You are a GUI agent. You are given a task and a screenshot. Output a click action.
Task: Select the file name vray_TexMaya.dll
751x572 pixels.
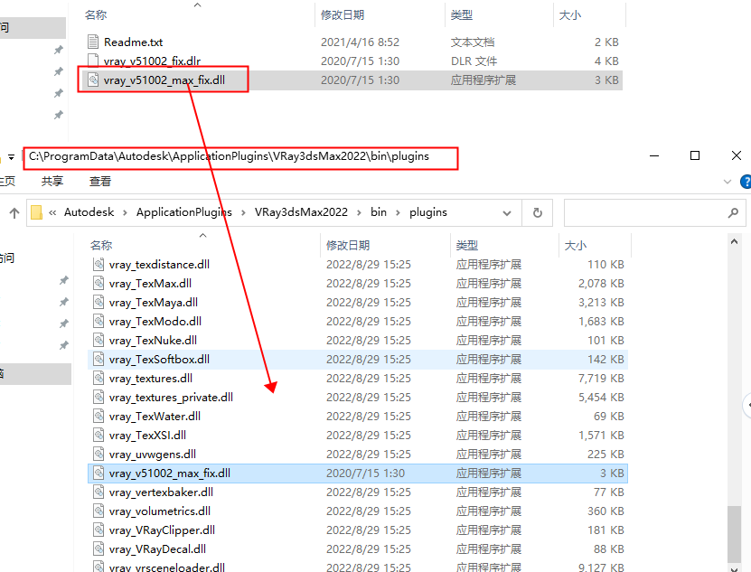click(154, 303)
